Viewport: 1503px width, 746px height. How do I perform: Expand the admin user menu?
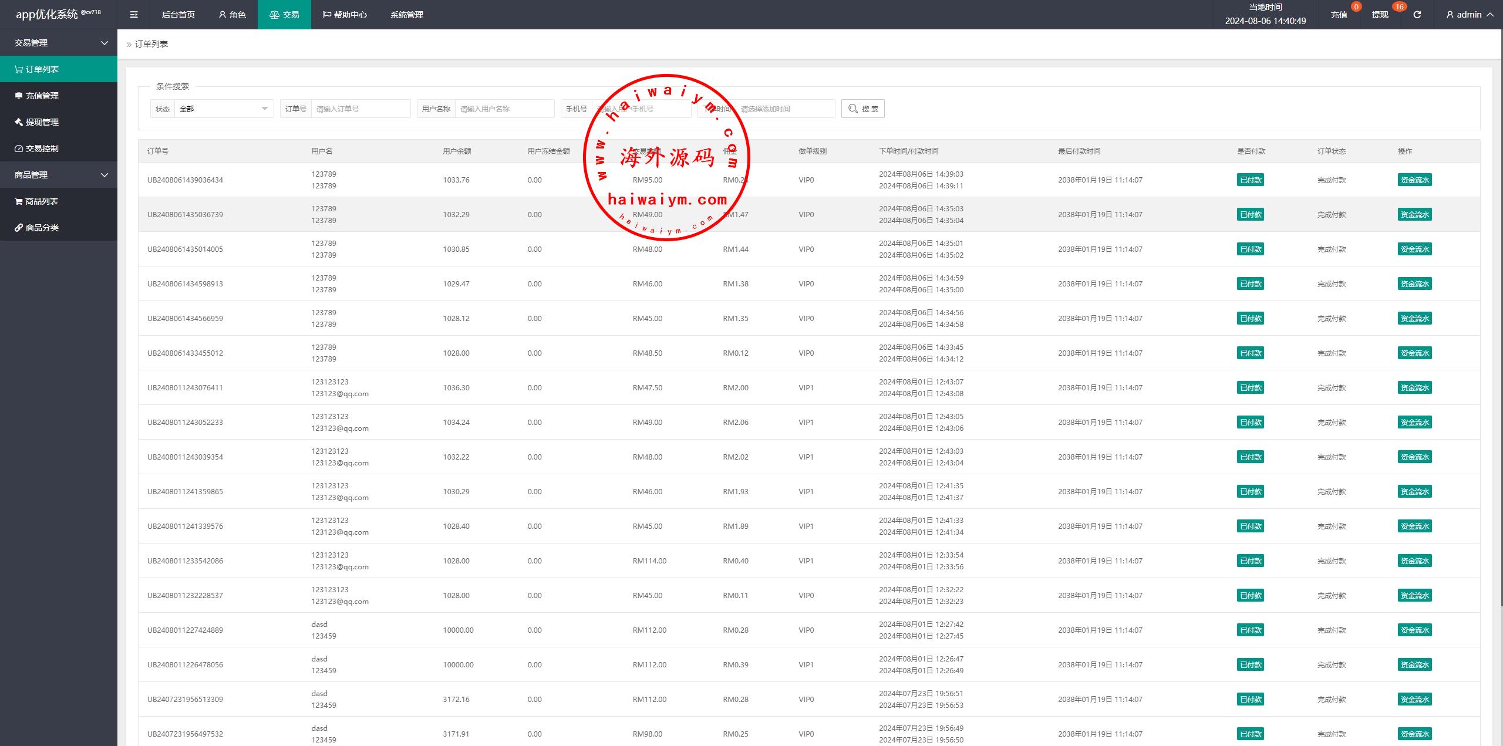pyautogui.click(x=1469, y=15)
